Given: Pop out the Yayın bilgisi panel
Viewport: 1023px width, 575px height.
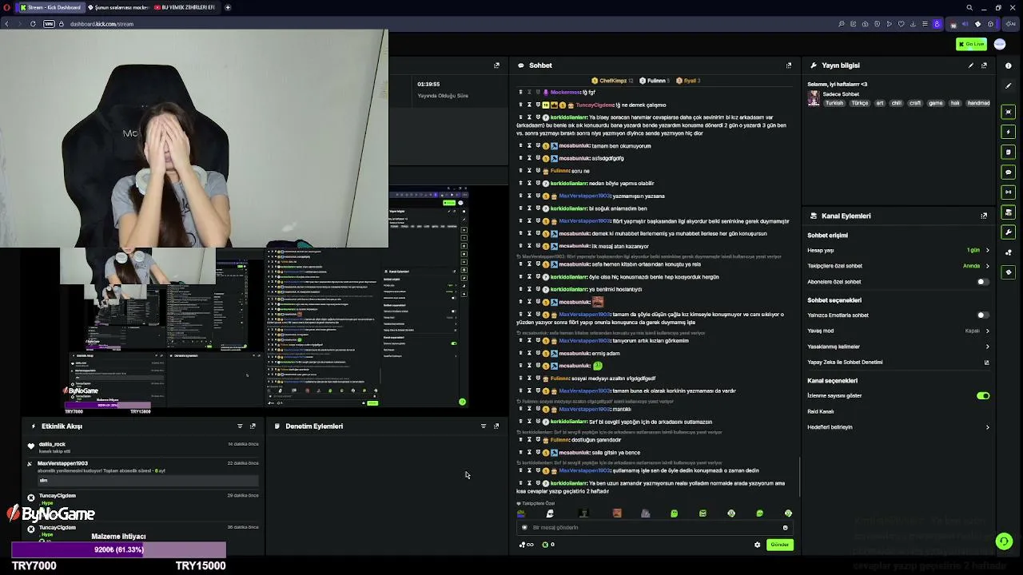Looking at the screenshot, I should (x=984, y=65).
